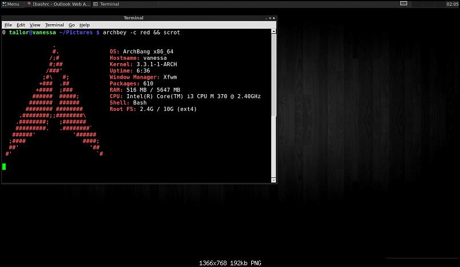
Task: Click the 'Kernel: 3.3.1-1-ARCH' line
Action: coord(143,64)
